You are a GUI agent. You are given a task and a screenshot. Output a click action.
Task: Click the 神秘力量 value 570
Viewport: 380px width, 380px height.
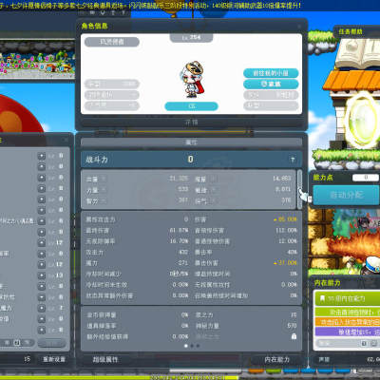click(x=292, y=326)
